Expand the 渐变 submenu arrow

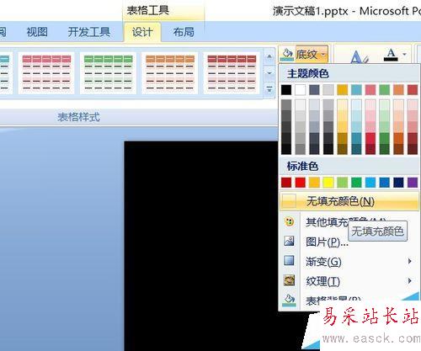[x=410, y=261]
